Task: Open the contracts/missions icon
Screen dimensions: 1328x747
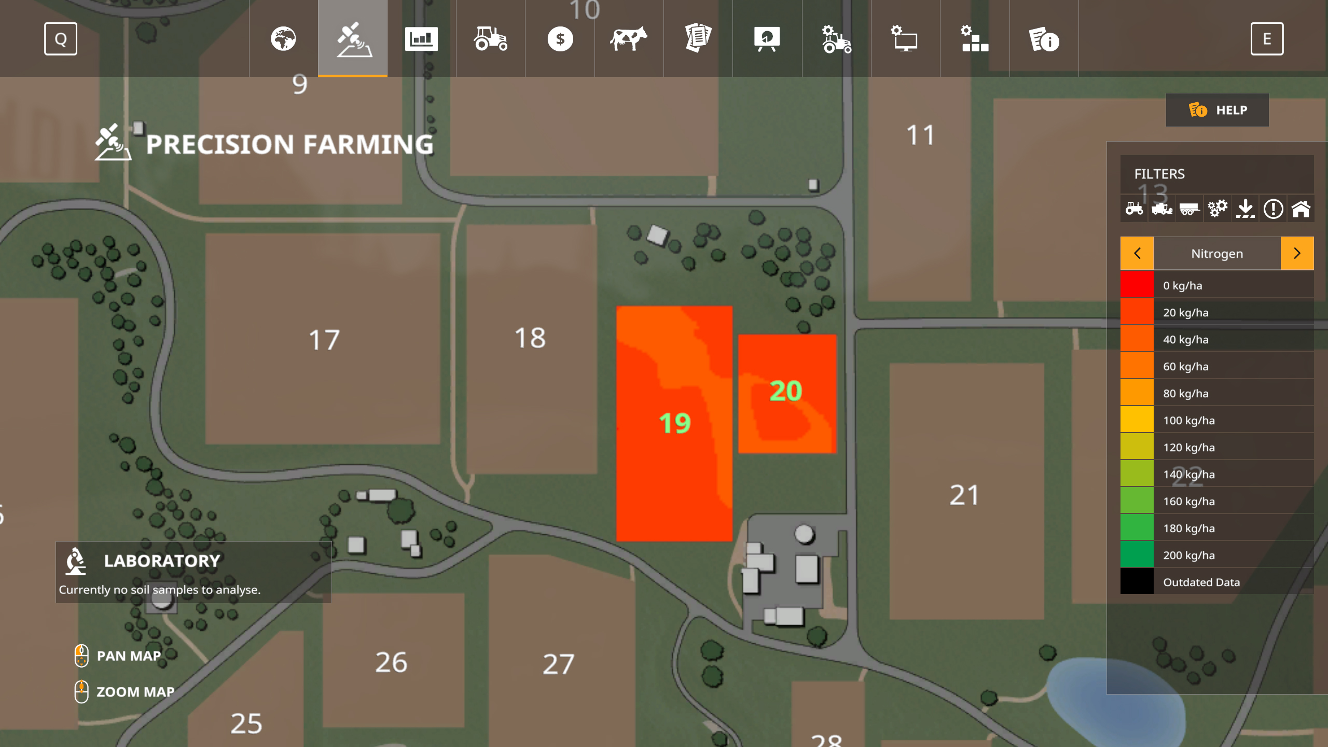Action: click(x=699, y=38)
